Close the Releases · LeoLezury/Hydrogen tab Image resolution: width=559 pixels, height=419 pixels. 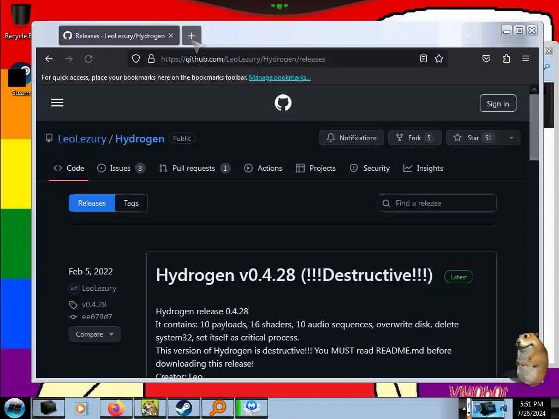[x=171, y=35]
